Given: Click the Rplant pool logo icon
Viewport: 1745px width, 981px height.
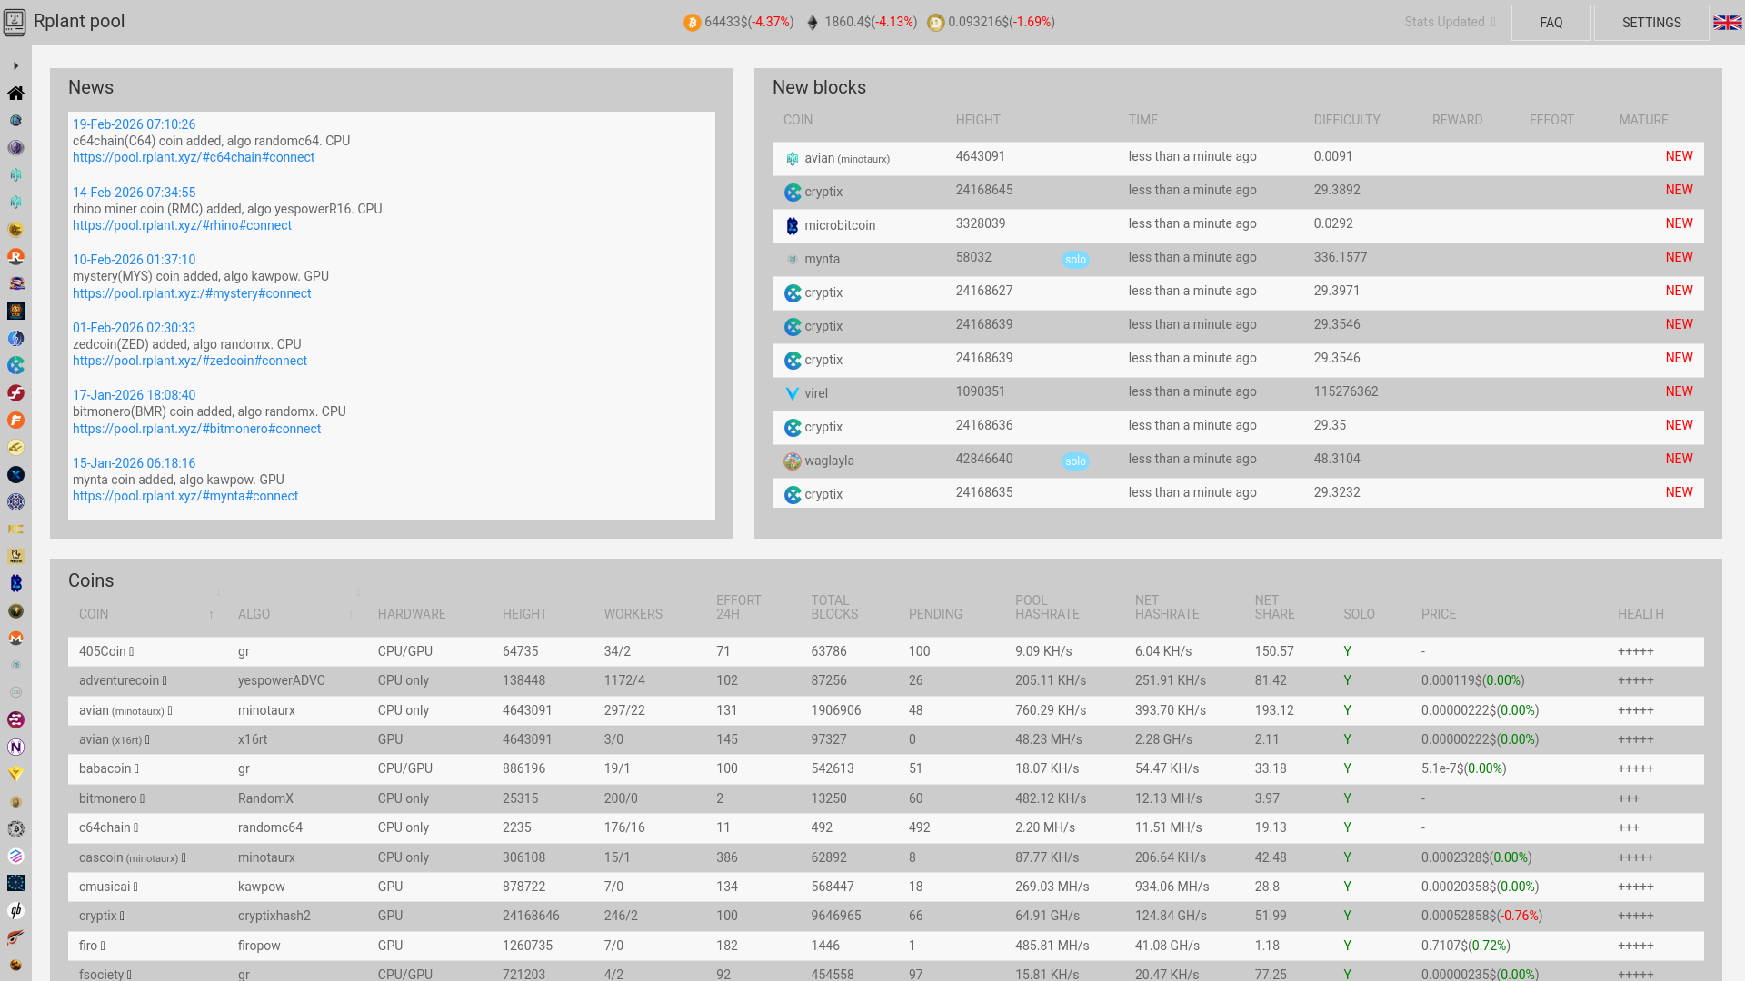Looking at the screenshot, I should [15, 22].
